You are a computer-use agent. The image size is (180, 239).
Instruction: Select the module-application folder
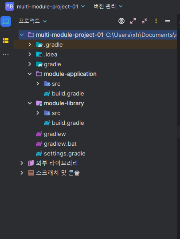coord(70,74)
